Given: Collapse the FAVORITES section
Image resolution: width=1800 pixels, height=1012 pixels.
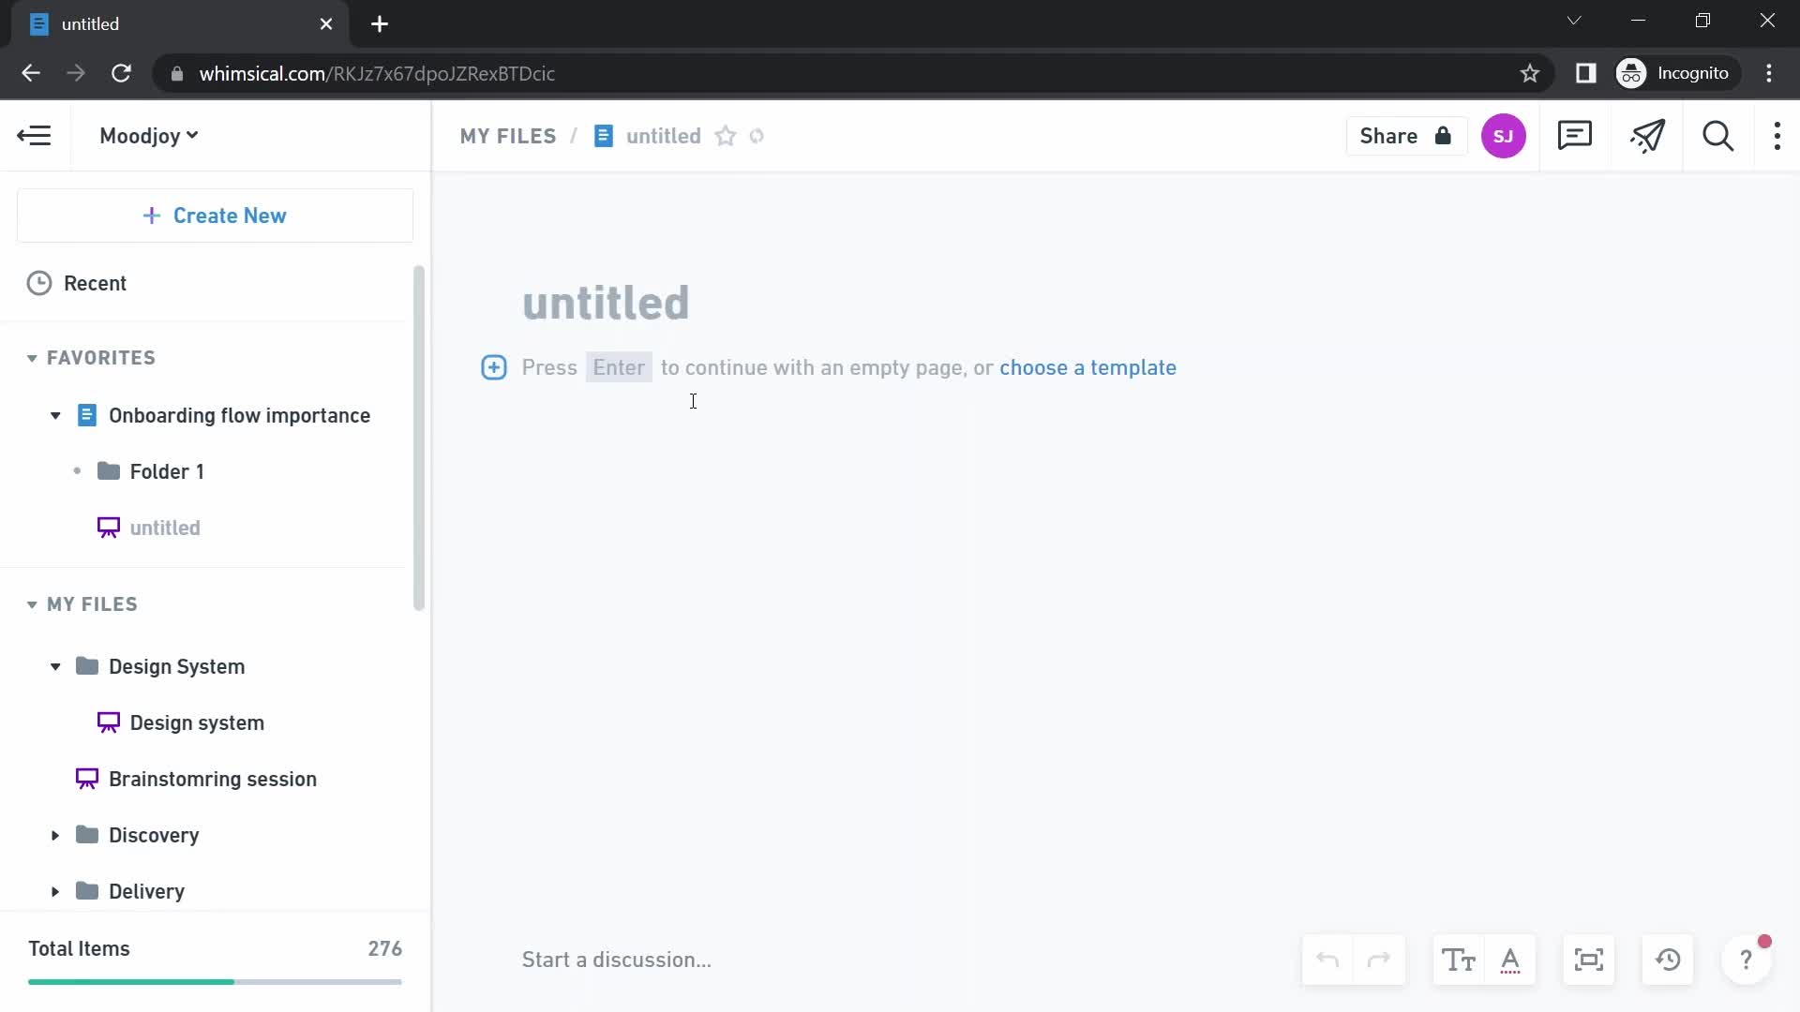Looking at the screenshot, I should pyautogui.click(x=32, y=358).
